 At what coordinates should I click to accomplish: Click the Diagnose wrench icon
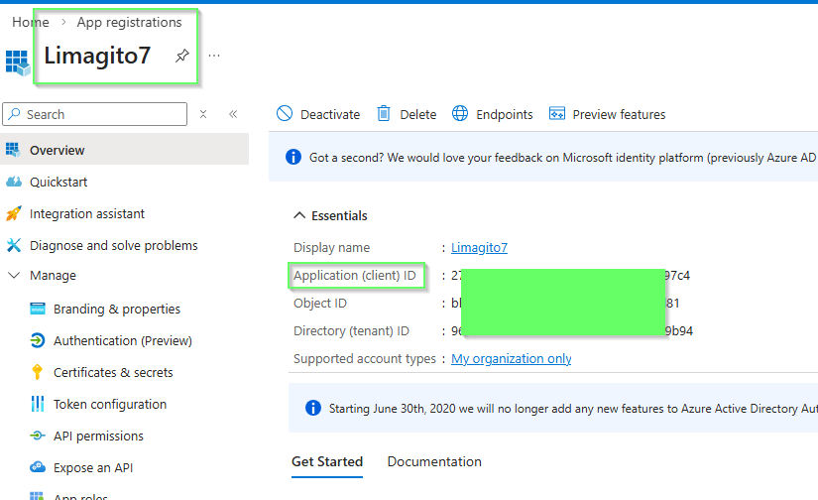pos(14,245)
